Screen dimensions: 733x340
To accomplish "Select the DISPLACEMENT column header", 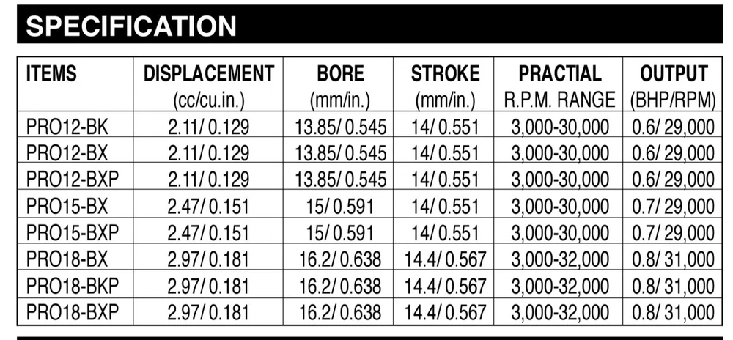I will pos(209,74).
